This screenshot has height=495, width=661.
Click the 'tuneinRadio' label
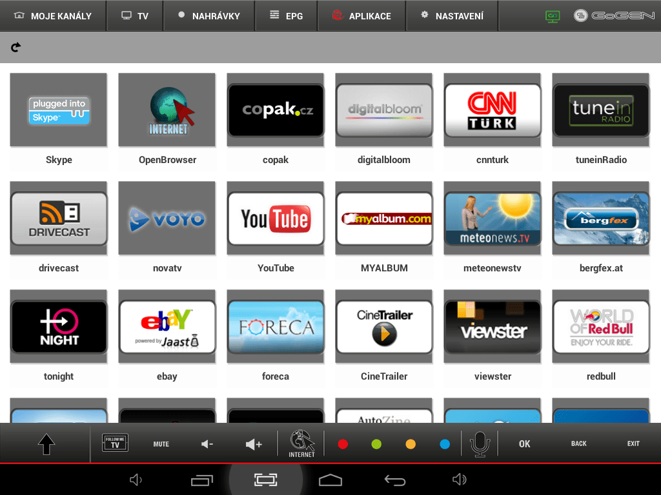(601, 160)
